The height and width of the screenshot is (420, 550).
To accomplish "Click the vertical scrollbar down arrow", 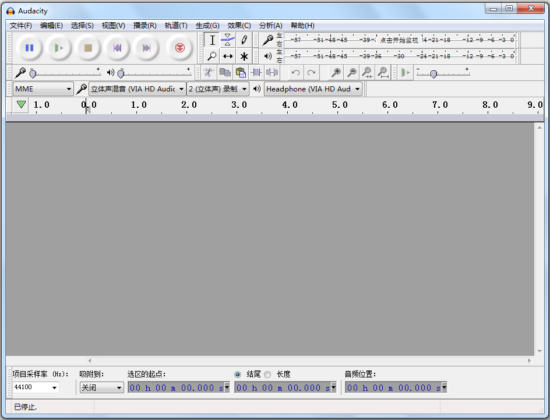I will click(x=540, y=351).
